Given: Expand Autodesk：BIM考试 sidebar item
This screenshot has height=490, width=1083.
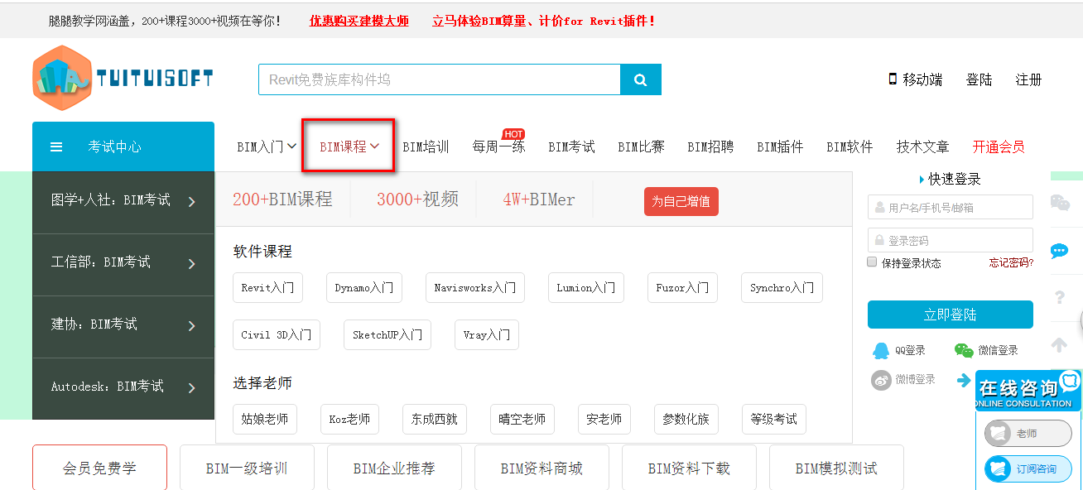Looking at the screenshot, I should click(123, 388).
